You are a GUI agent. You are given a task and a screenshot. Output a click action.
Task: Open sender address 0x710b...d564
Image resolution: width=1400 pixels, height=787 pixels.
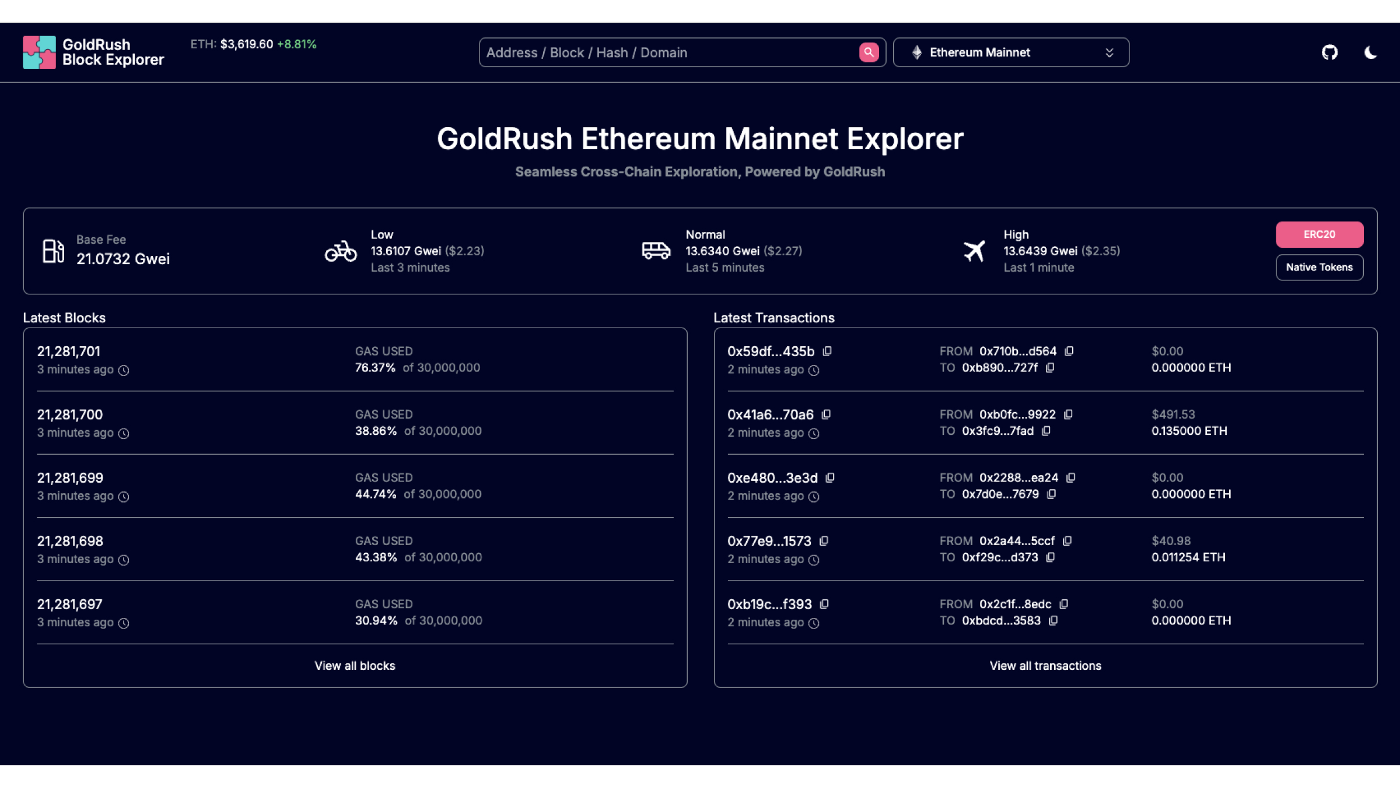click(1017, 351)
